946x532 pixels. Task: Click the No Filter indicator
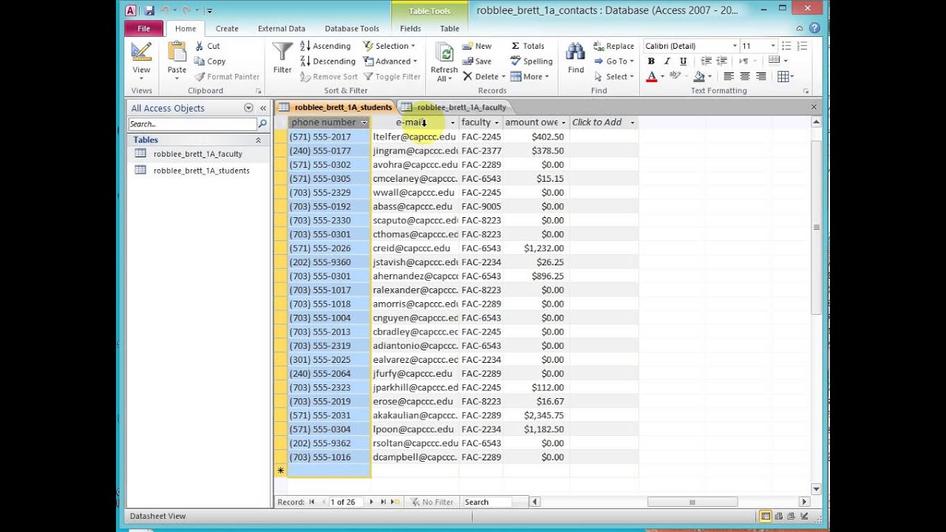432,502
